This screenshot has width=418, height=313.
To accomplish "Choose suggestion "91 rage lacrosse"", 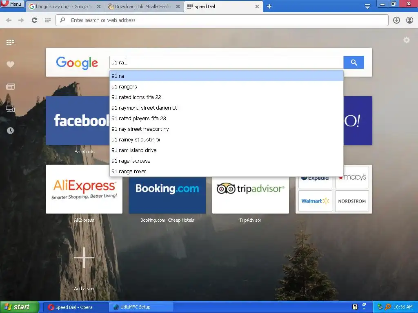I will (x=226, y=161).
